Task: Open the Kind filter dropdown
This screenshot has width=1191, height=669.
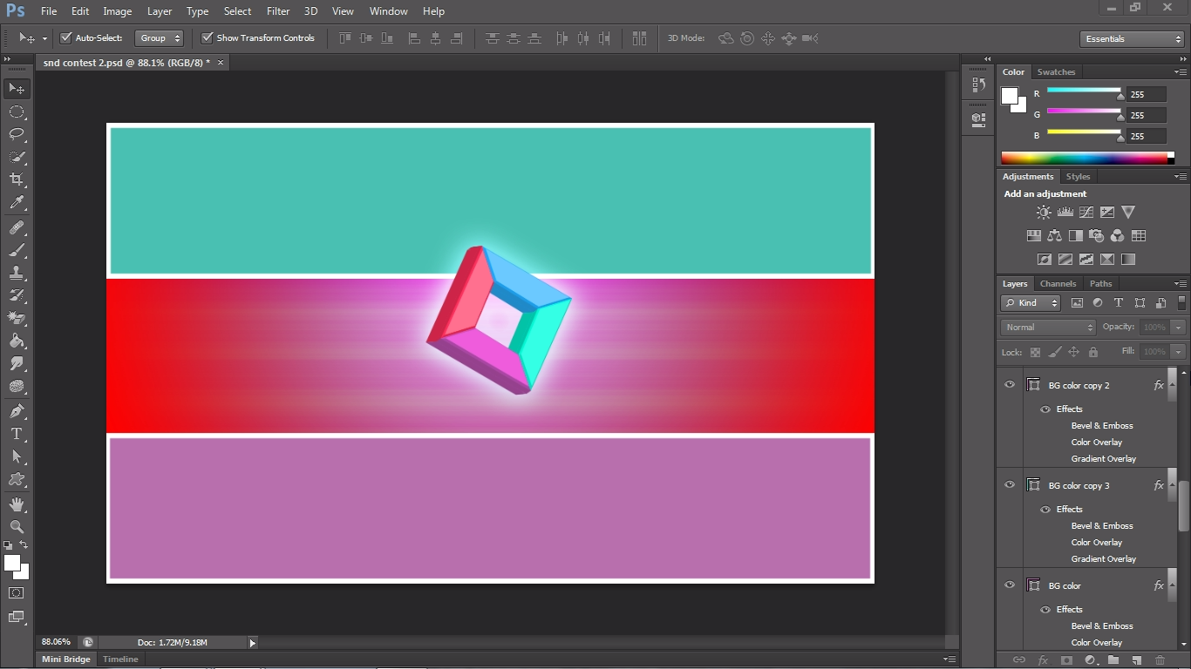Action: click(1031, 303)
